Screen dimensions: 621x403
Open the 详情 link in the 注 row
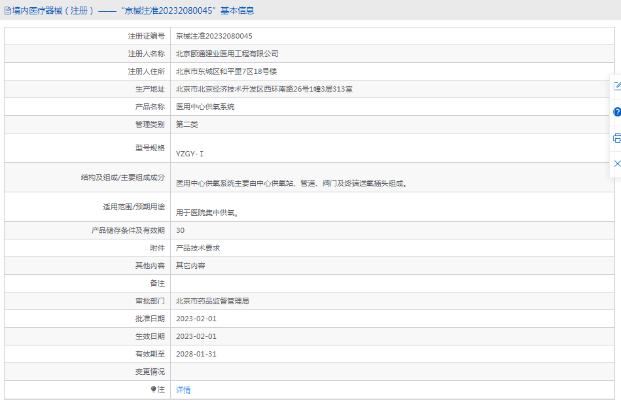[183, 390]
